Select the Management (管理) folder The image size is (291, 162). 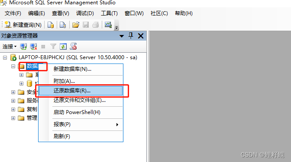pos(32,118)
